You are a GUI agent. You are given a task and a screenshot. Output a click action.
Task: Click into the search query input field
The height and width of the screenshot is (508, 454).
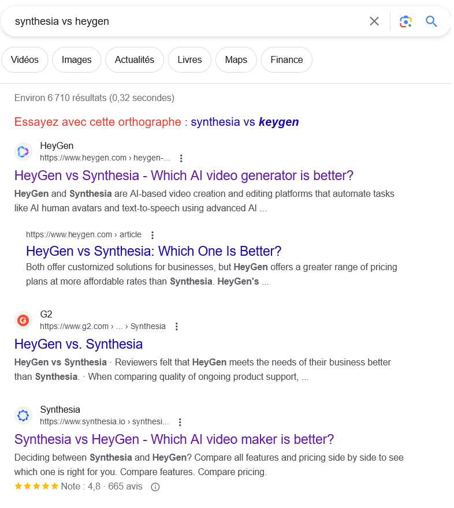click(x=185, y=21)
